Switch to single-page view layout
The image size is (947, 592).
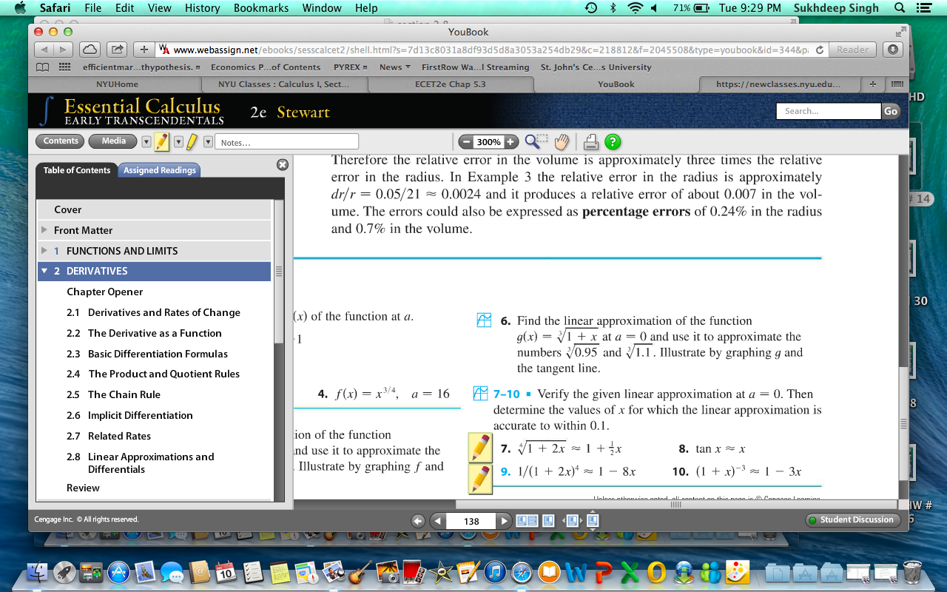tap(548, 521)
